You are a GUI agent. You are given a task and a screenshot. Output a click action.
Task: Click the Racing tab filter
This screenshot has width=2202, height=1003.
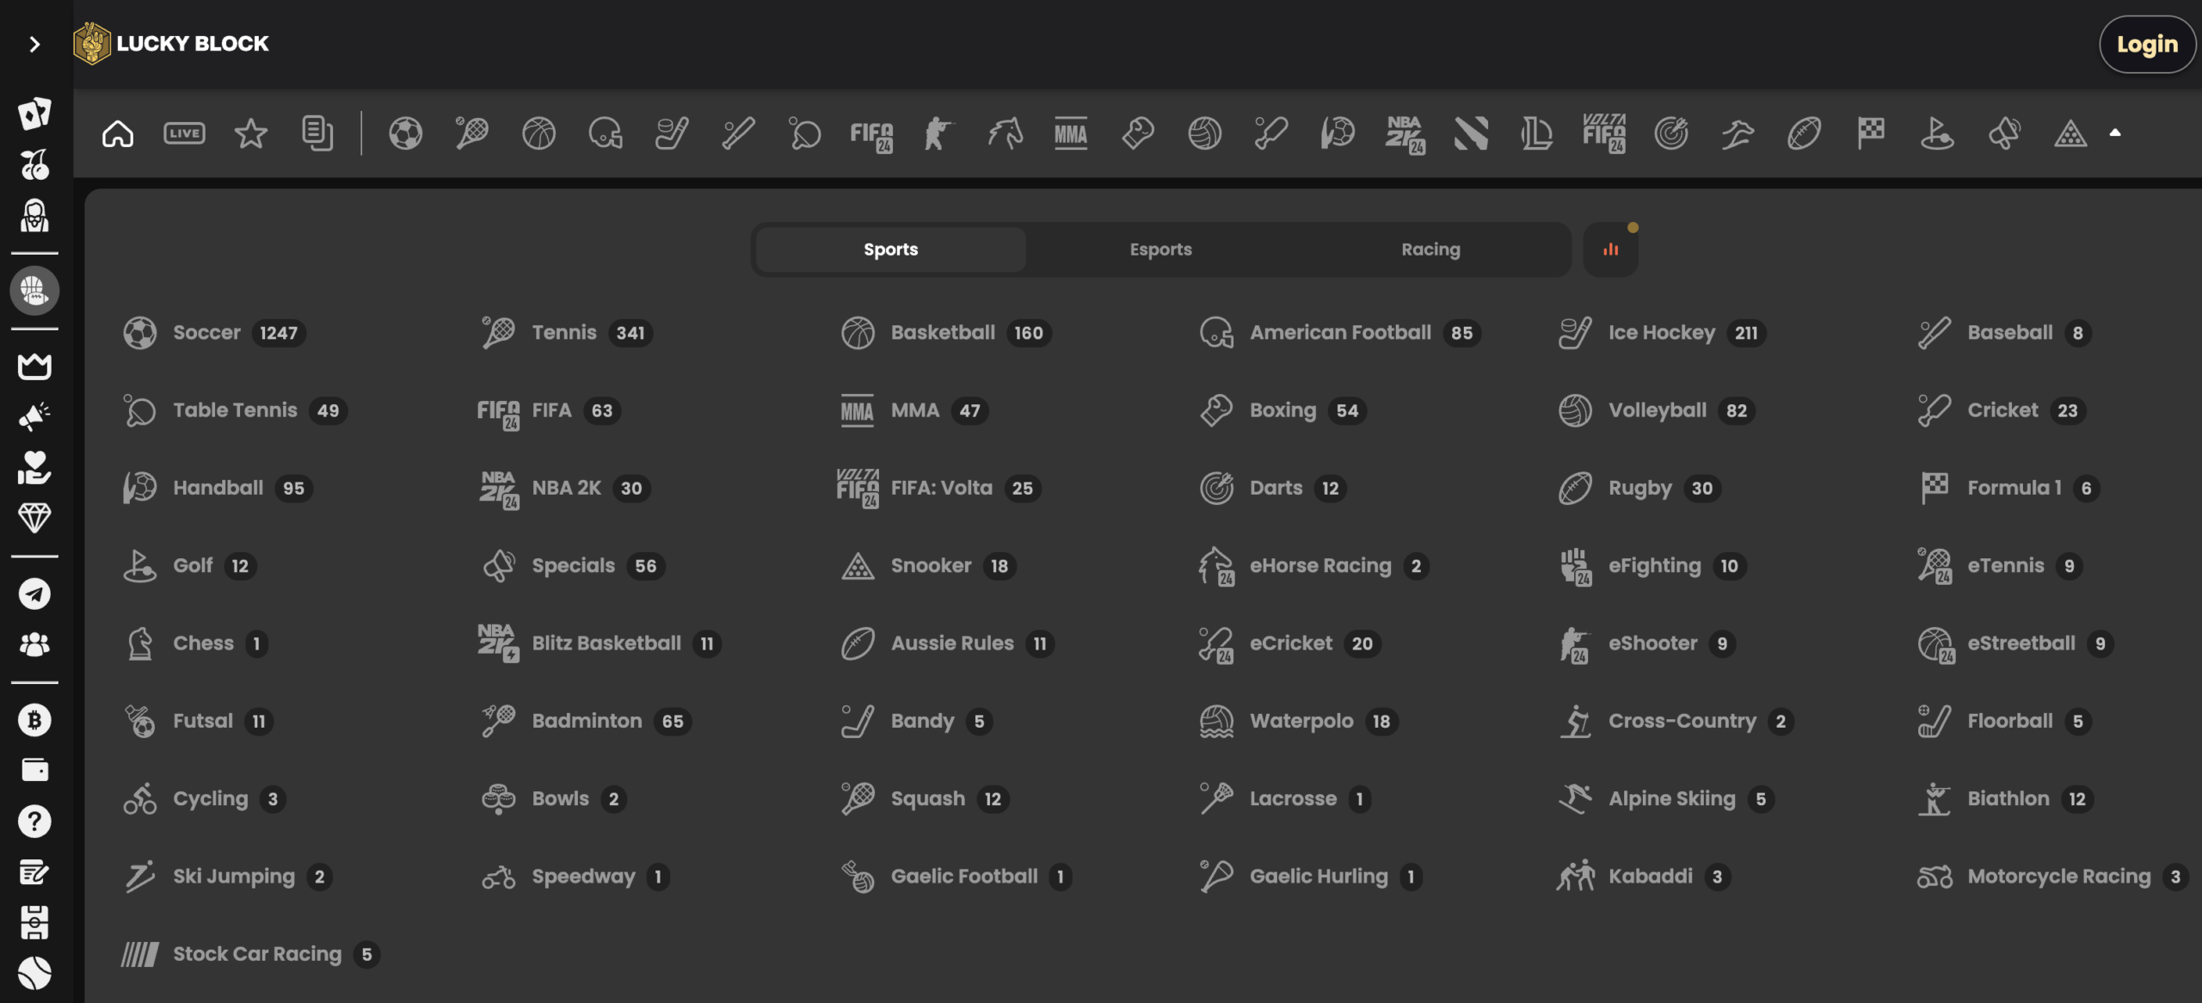(x=1431, y=249)
